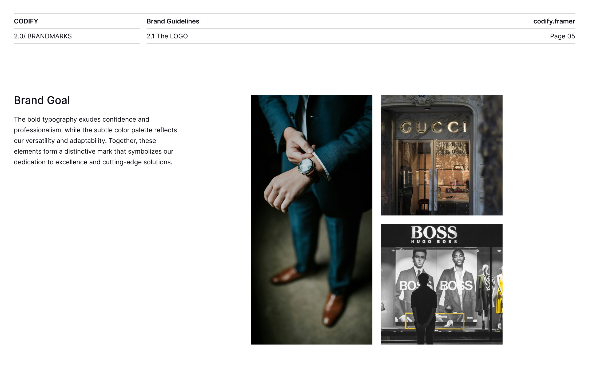Select the 2.1 The LOGO subsection label
Viewport: 589px width, 384px height.
167,36
